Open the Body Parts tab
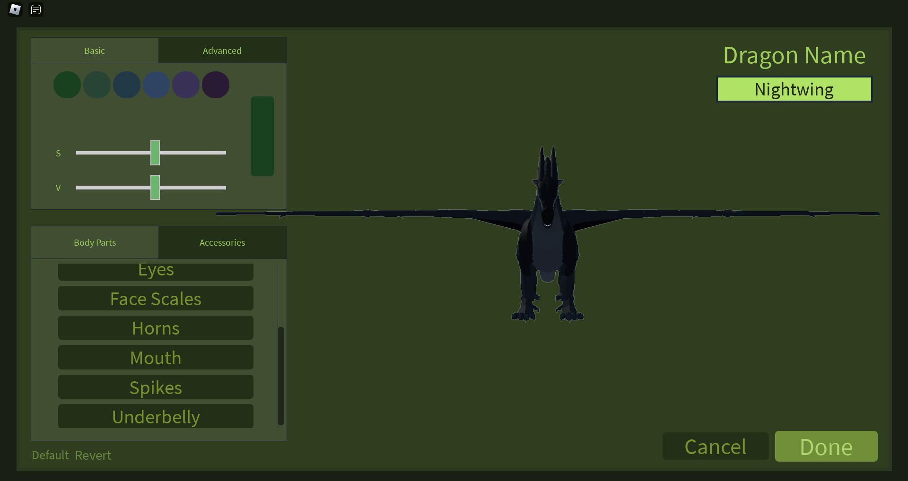The width and height of the screenshot is (908, 481). coord(95,242)
